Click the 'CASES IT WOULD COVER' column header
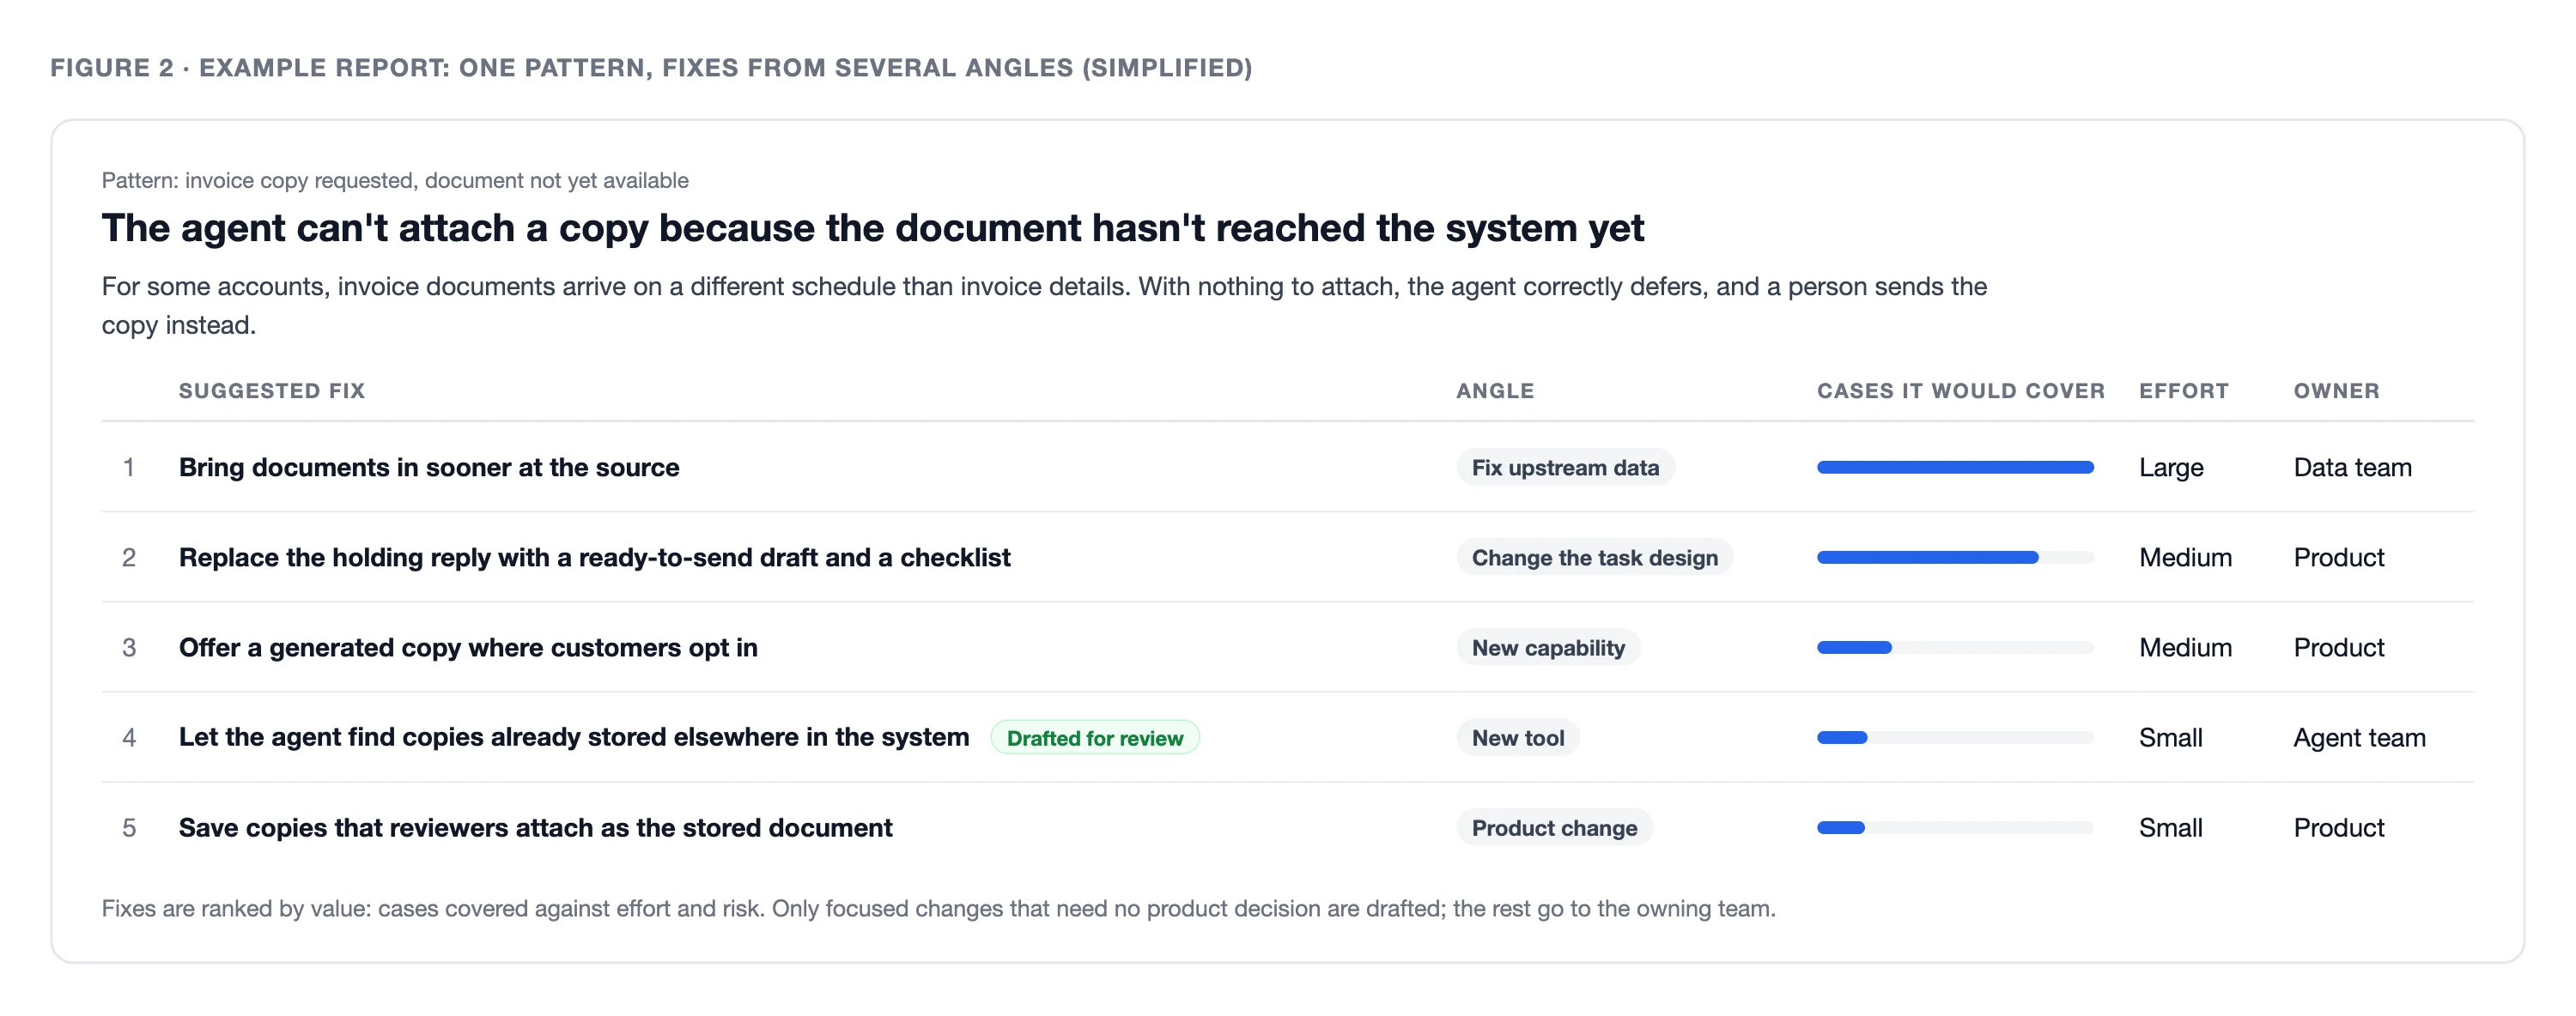The height and width of the screenshot is (1016, 2576). 1960,390
